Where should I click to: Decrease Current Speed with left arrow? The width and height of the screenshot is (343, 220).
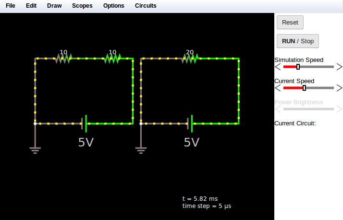[x=278, y=88]
